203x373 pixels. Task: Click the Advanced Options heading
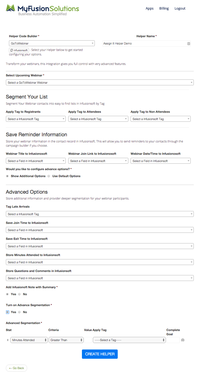[x=27, y=192]
